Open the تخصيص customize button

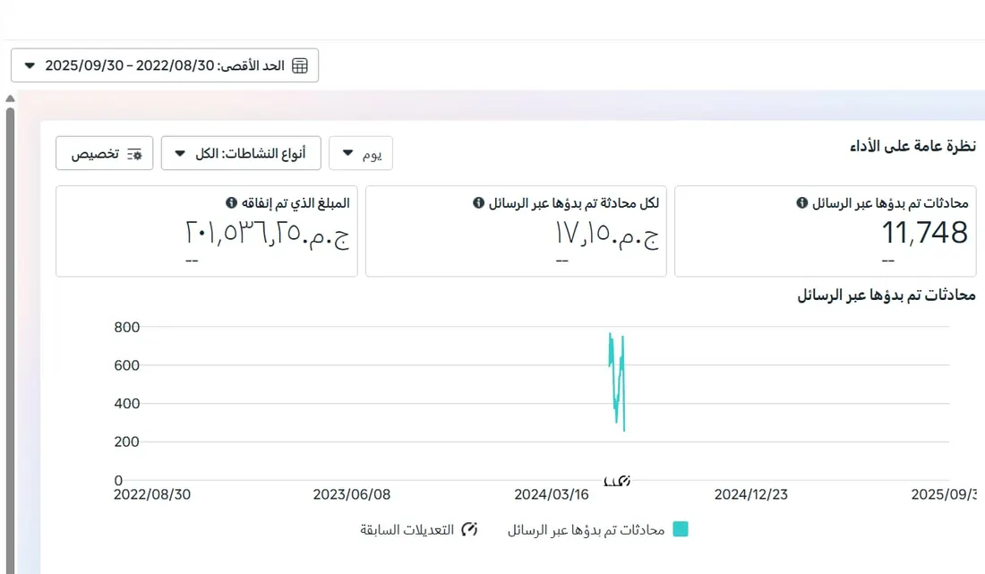click(104, 153)
